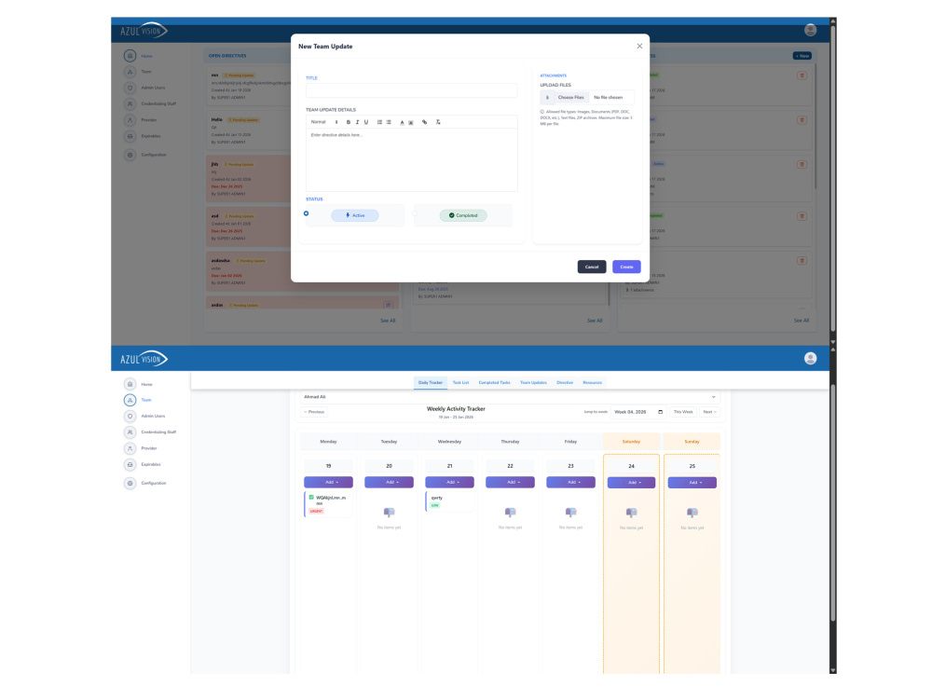Insert an ordered list in the details editor

click(380, 122)
